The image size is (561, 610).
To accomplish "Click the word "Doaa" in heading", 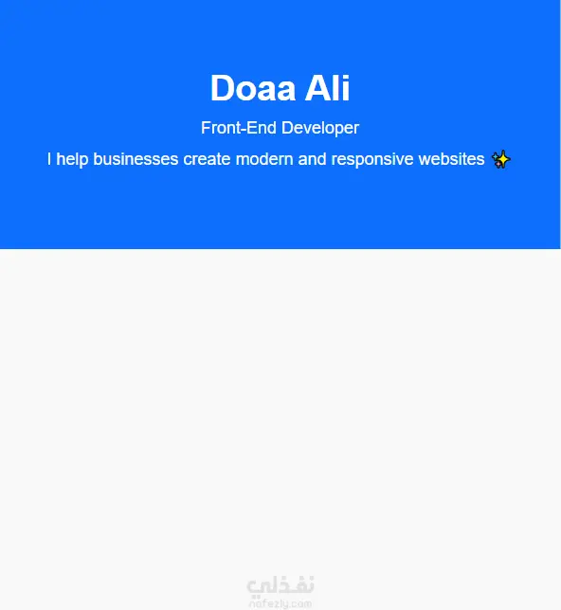I will click(253, 88).
